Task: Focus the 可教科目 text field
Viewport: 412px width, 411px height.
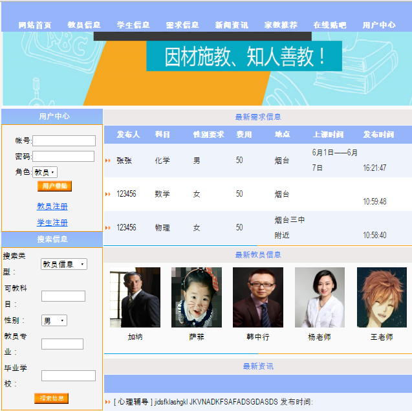Action: (x=63, y=296)
